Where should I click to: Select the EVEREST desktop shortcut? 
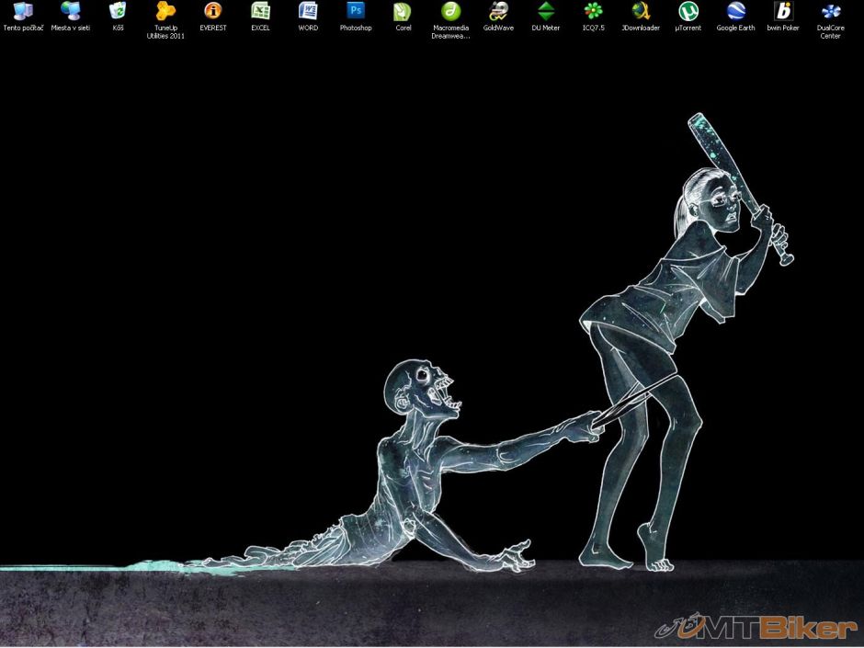pyautogui.click(x=213, y=12)
